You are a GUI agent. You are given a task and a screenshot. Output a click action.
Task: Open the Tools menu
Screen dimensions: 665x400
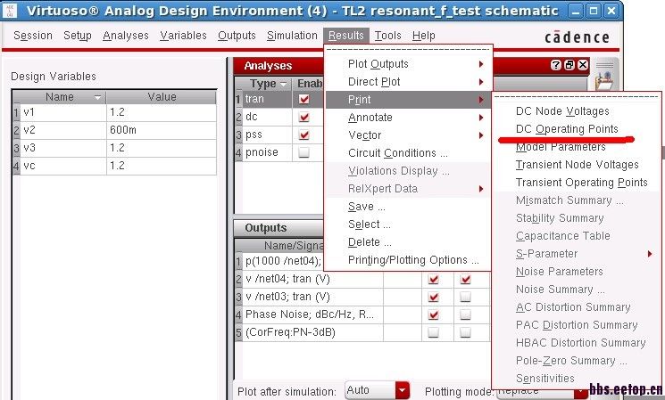coord(387,36)
